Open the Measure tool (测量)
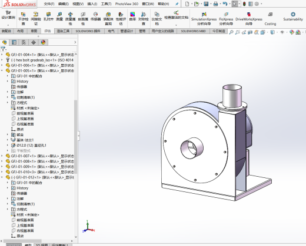 coord(59,16)
